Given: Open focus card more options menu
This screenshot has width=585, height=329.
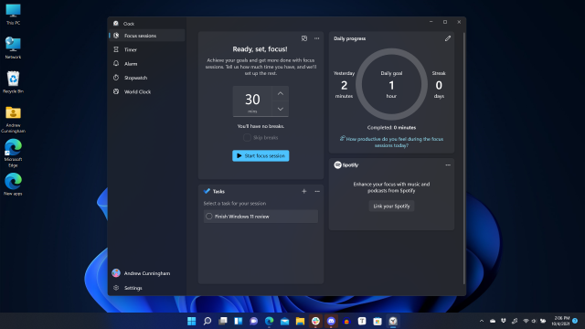Looking at the screenshot, I should point(317,38).
